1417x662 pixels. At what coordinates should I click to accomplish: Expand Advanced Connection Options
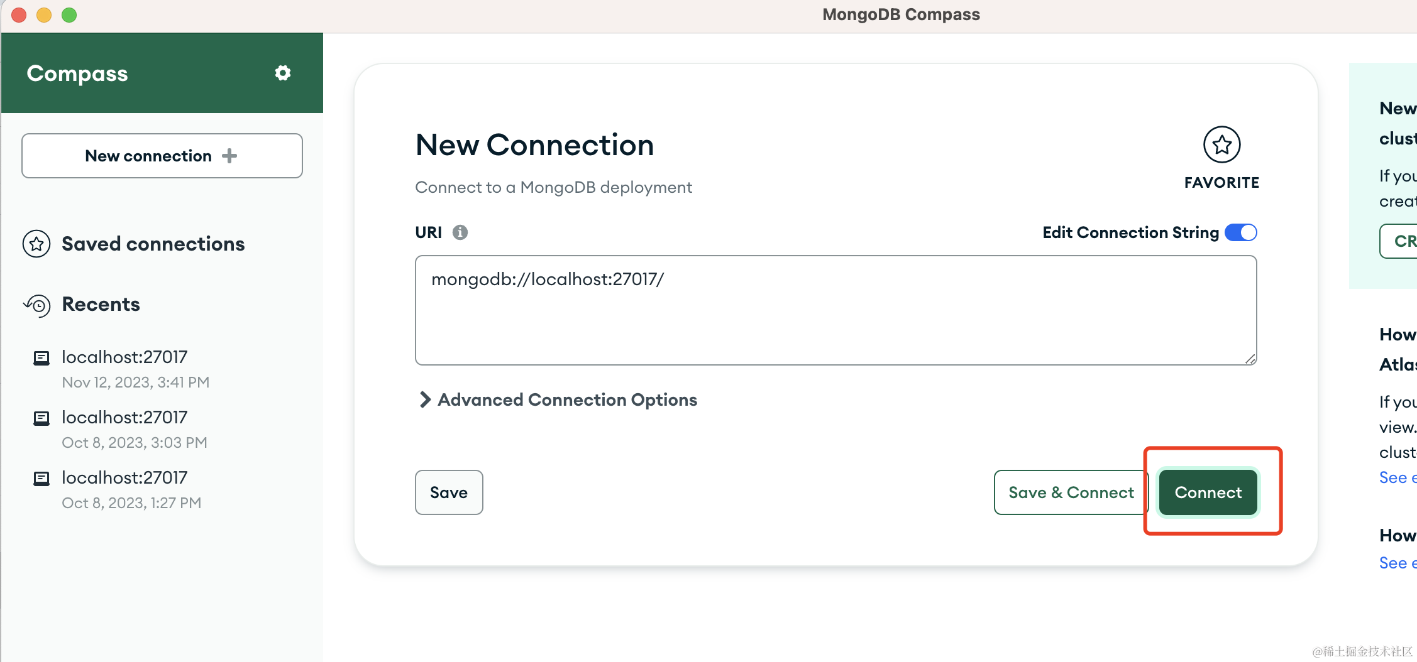coord(558,400)
